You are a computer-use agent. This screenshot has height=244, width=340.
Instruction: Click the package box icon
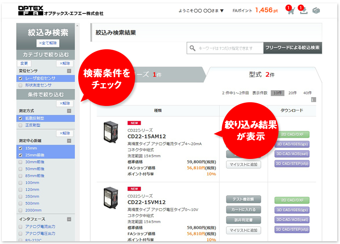316,10
